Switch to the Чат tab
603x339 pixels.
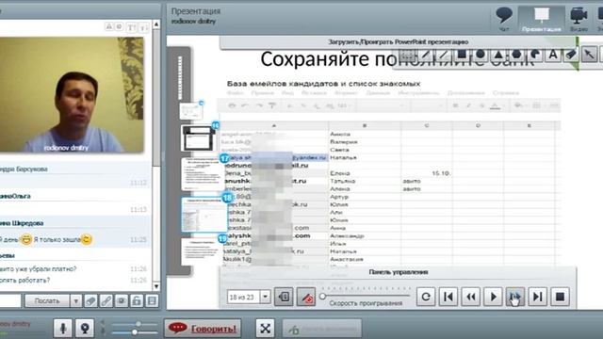[503, 19]
